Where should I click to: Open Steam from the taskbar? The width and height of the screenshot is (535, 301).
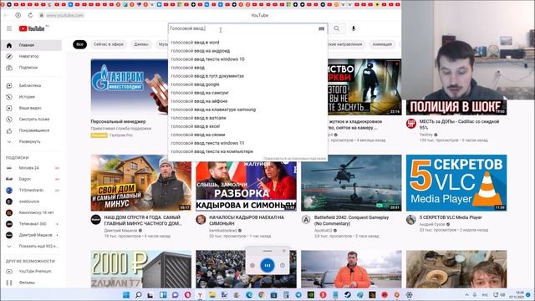348,294
